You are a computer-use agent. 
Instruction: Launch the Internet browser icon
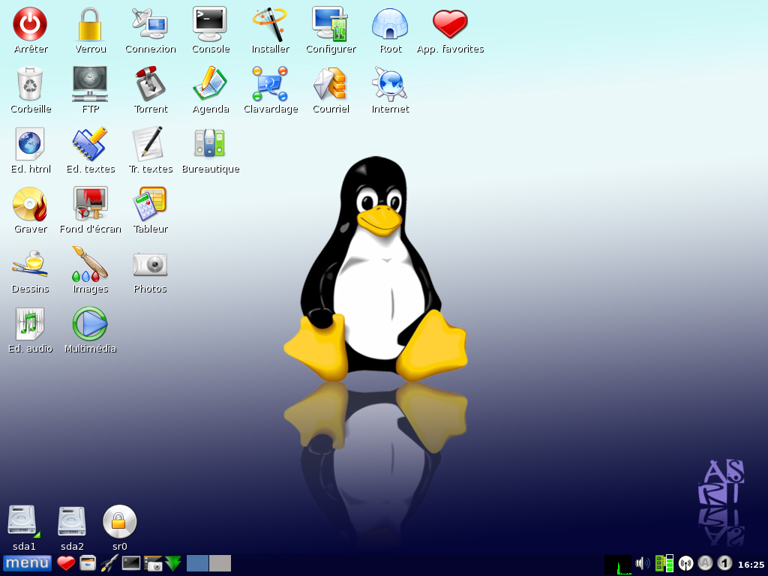[x=390, y=84]
